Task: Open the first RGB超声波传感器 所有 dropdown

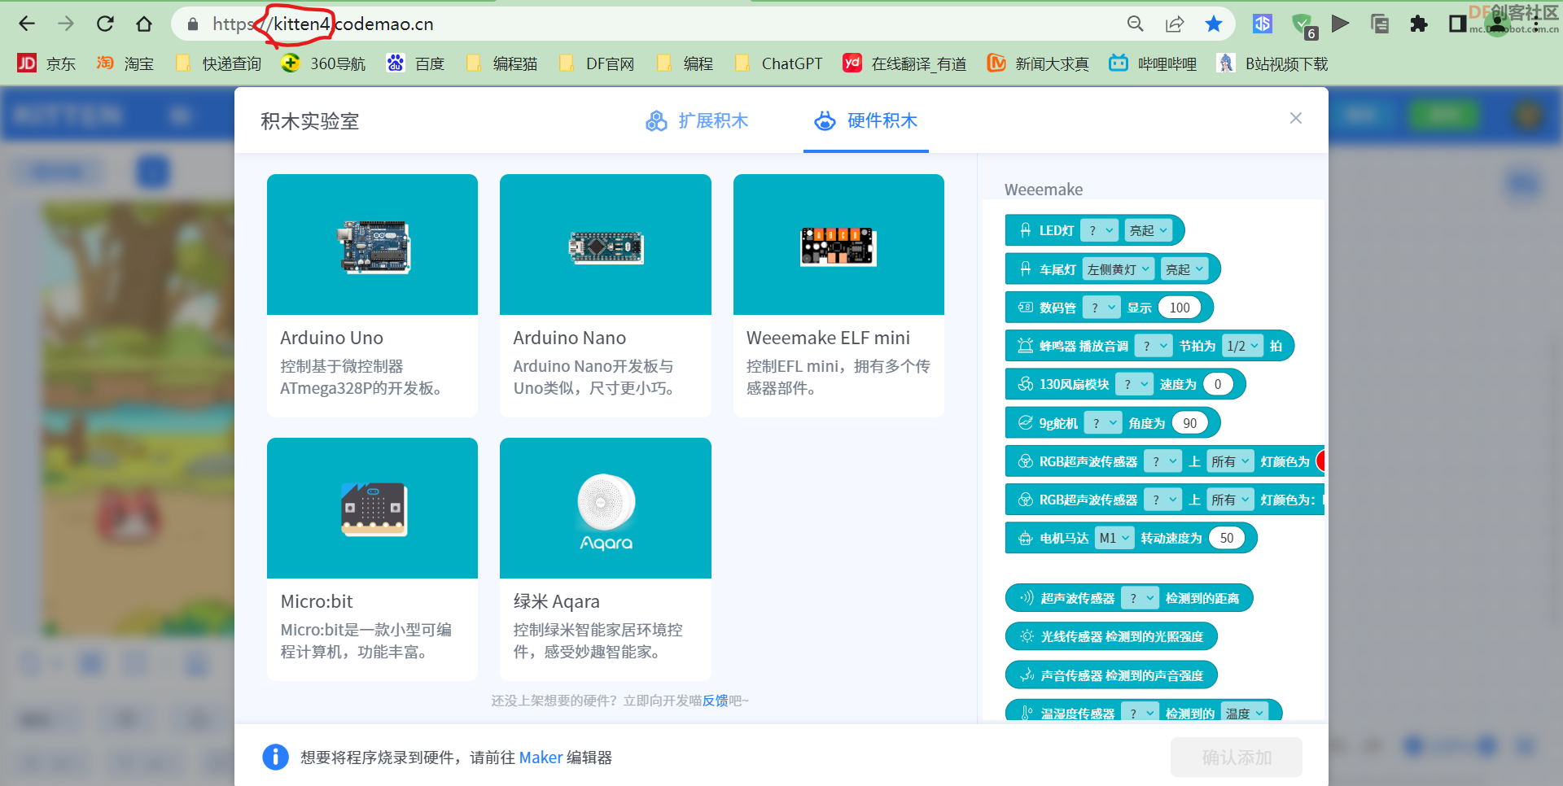Action: [1230, 461]
